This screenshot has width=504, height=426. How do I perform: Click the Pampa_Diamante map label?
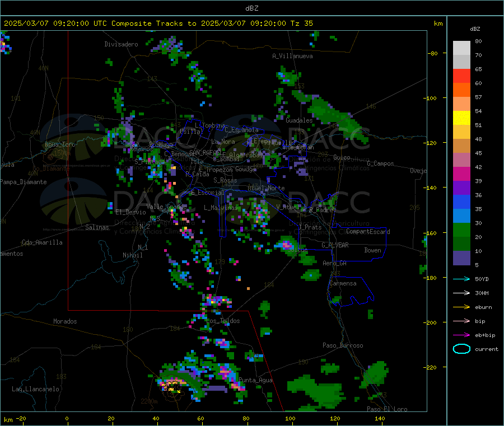tap(24, 182)
